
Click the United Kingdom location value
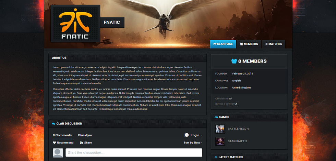[x=241, y=88]
